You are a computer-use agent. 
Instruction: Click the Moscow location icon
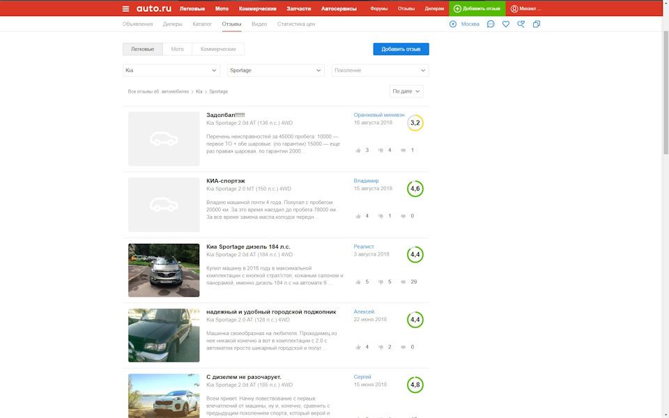(453, 24)
